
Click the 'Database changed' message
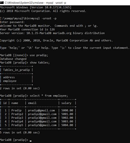point(13,59)
